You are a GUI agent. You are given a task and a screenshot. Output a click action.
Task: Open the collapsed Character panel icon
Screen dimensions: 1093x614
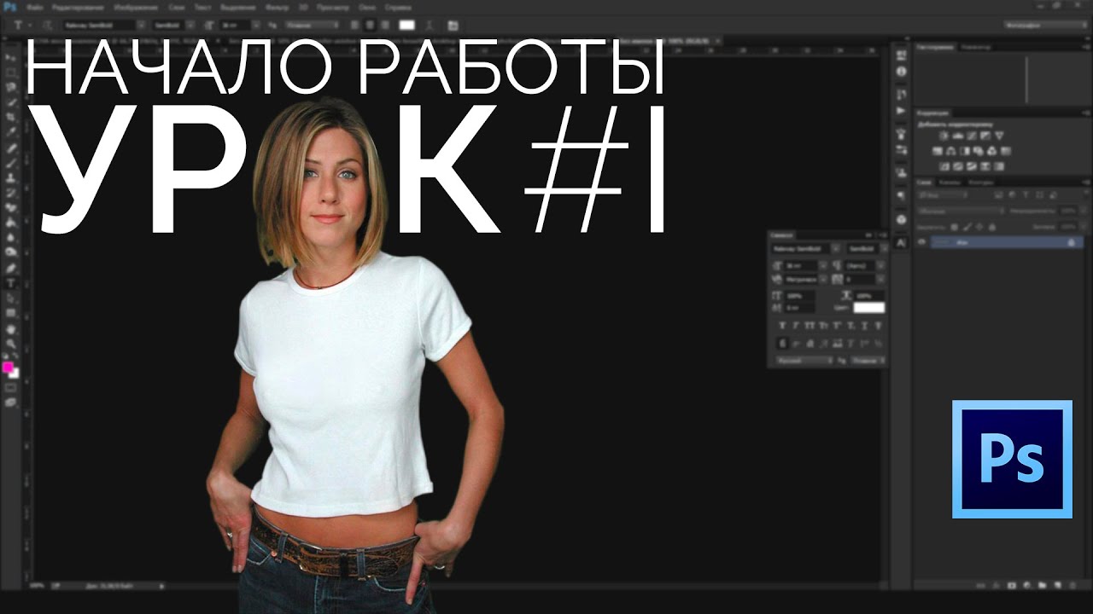(900, 243)
